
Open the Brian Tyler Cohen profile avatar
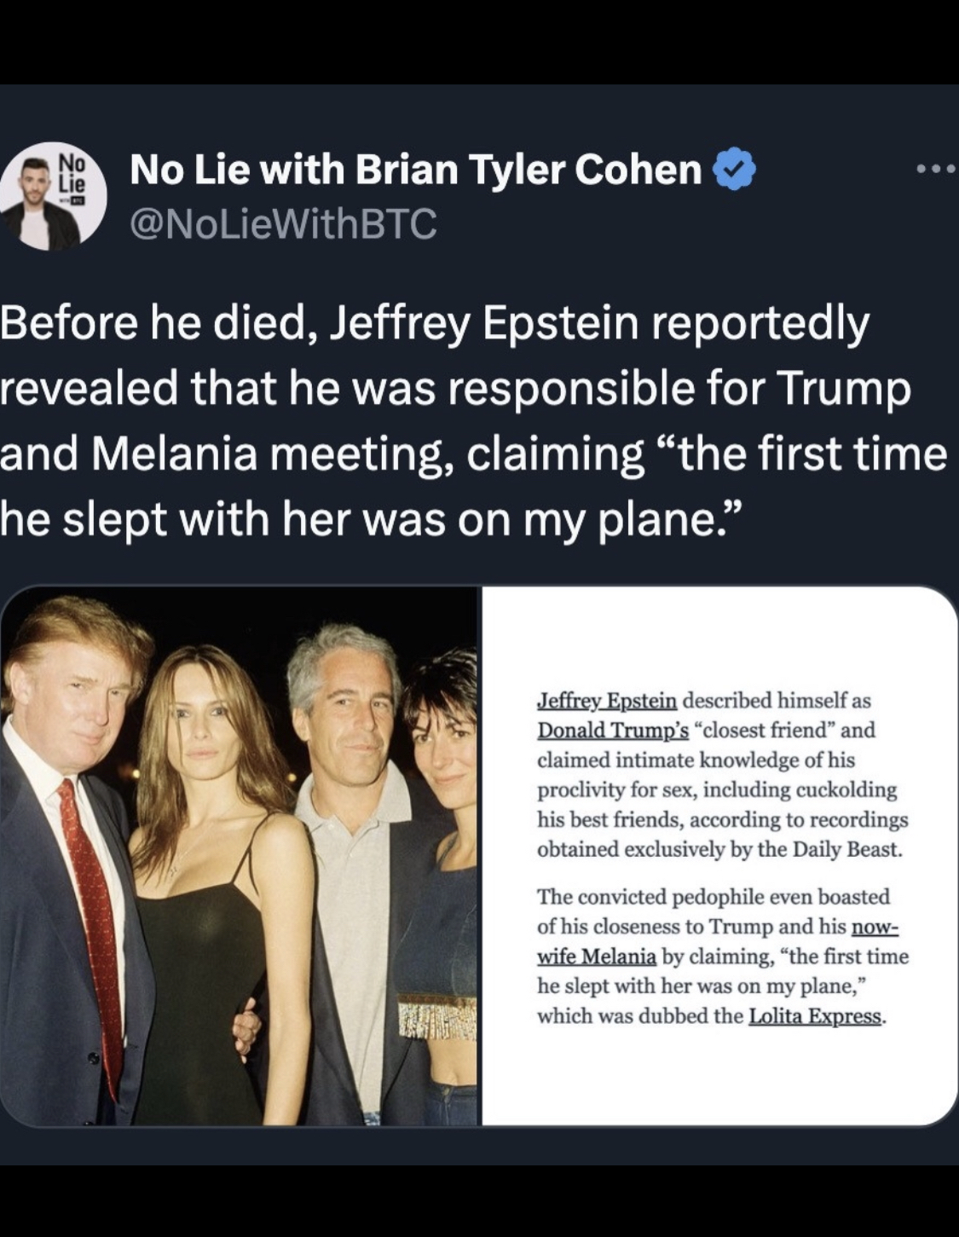(53, 196)
